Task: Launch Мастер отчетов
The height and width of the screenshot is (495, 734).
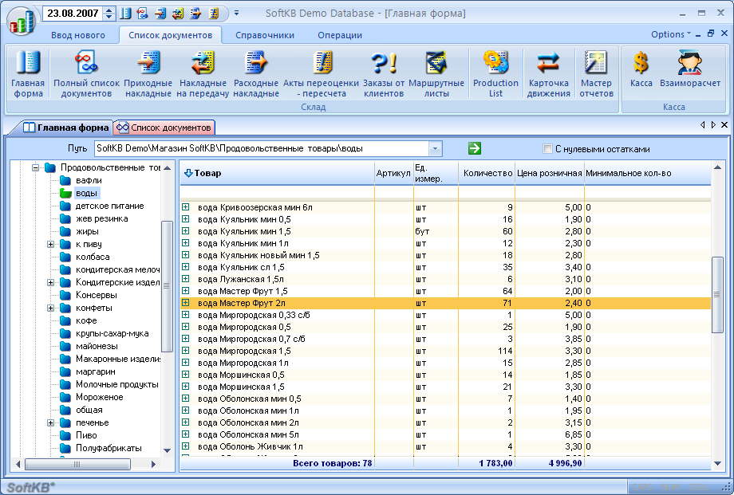Action: point(596,74)
